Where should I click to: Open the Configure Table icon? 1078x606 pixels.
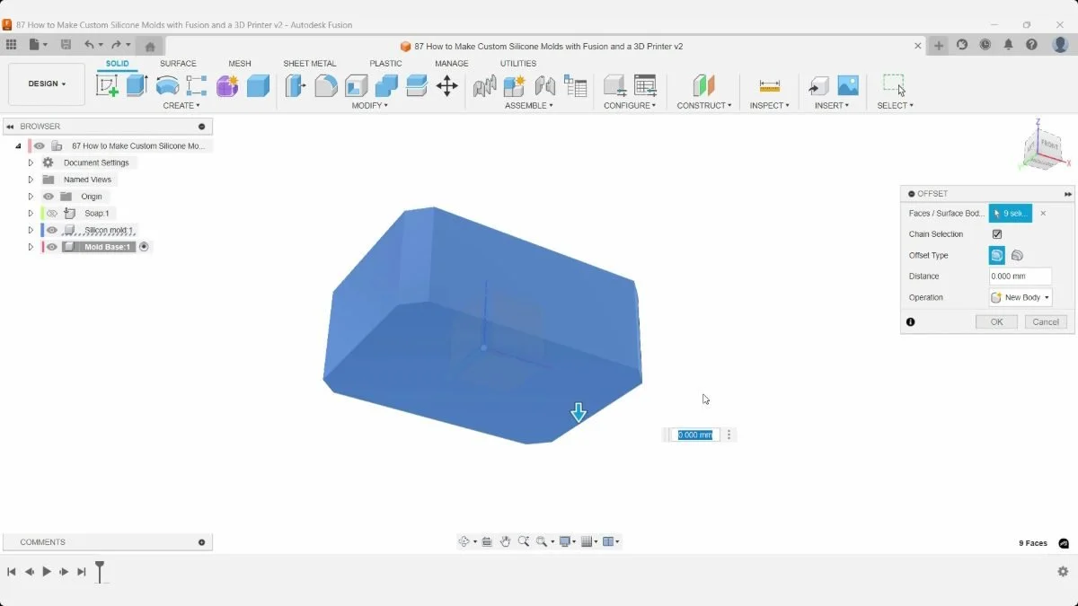(645, 86)
